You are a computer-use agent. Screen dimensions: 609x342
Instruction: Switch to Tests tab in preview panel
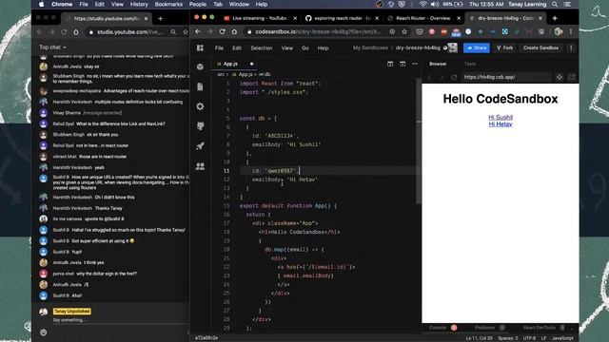point(470,64)
